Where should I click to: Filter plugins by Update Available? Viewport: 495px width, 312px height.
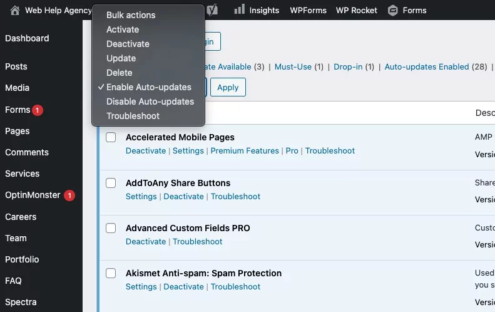pos(228,67)
